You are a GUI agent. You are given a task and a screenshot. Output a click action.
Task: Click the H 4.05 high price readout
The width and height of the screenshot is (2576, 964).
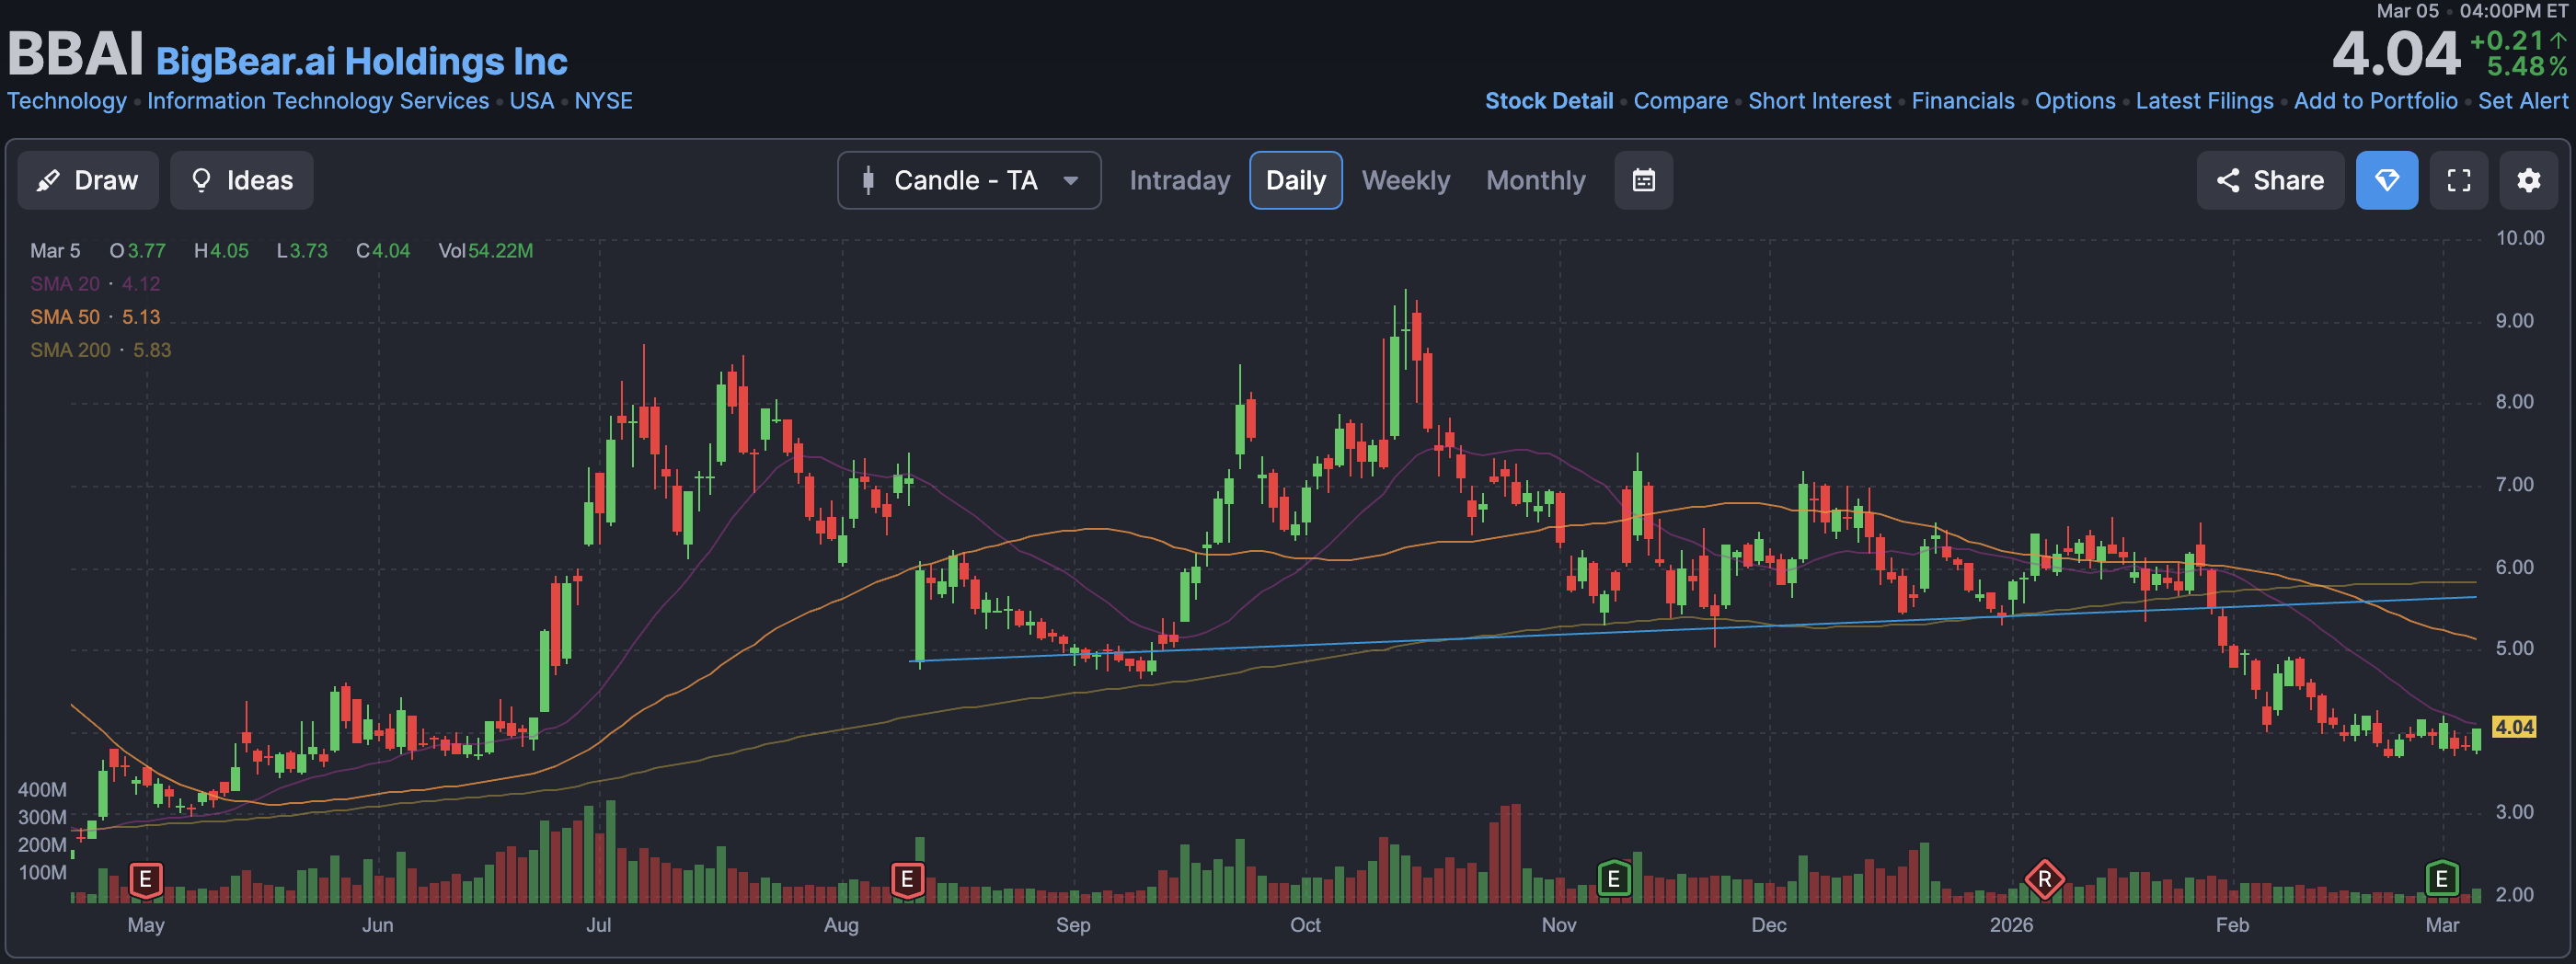tap(221, 251)
